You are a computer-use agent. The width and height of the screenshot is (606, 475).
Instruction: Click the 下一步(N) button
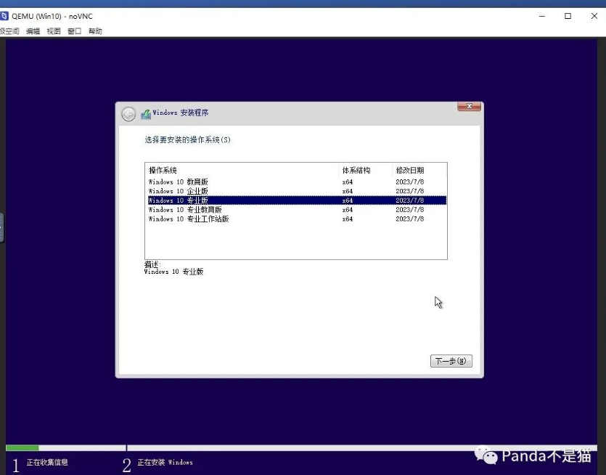point(451,361)
